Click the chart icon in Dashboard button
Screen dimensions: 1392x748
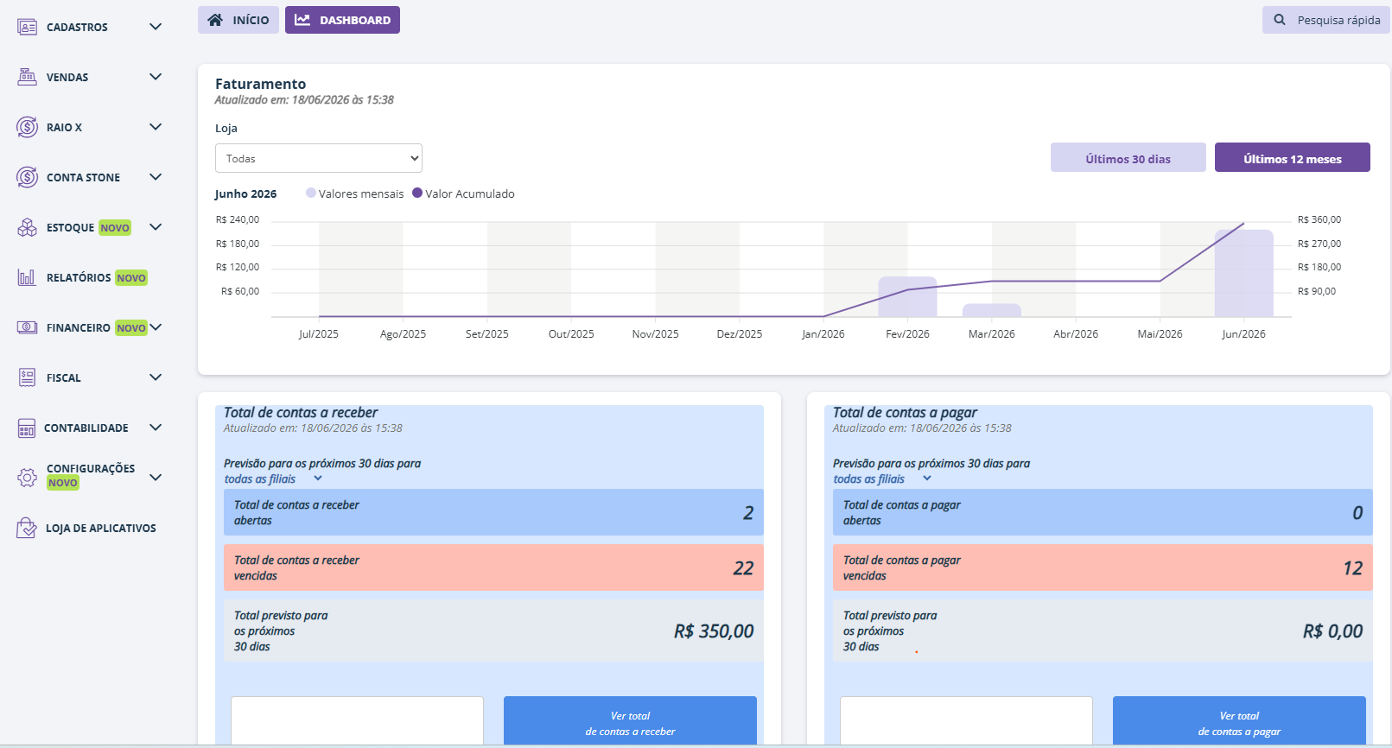point(302,20)
